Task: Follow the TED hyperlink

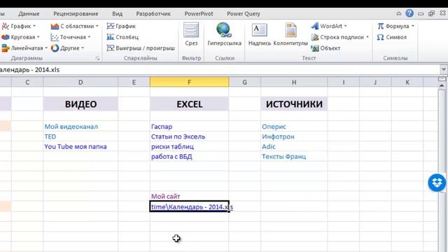Action: point(50,136)
